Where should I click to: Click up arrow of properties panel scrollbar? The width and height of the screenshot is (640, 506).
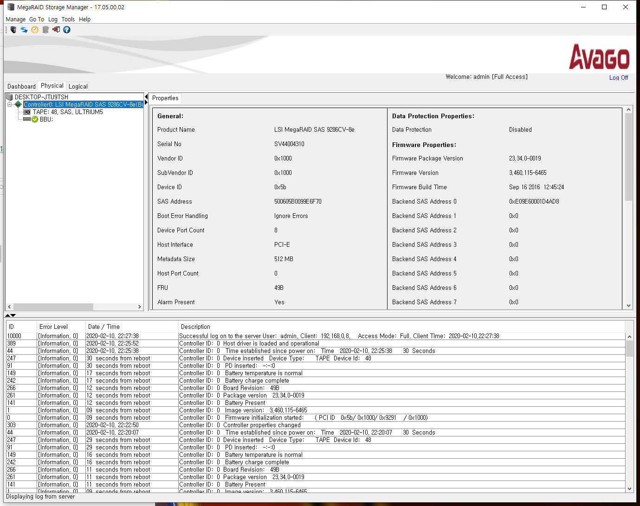[x=629, y=110]
